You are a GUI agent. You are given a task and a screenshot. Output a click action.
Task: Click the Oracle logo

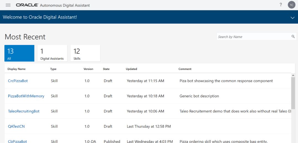(x=27, y=5)
